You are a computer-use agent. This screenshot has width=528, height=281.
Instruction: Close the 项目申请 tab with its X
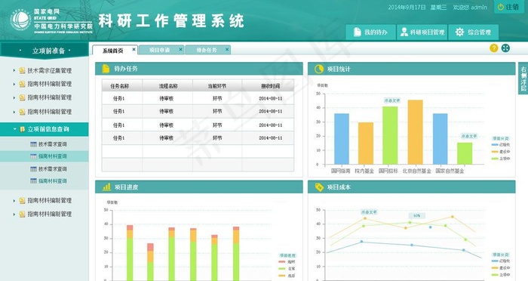(x=180, y=50)
